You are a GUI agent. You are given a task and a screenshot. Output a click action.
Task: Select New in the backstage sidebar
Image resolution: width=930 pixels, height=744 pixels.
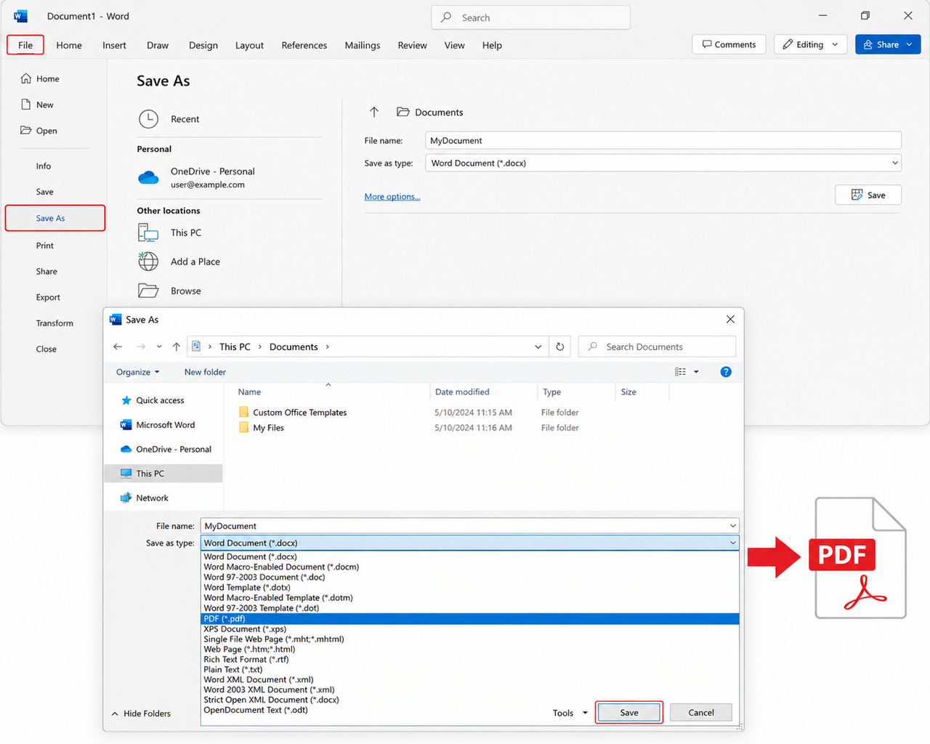click(x=38, y=105)
